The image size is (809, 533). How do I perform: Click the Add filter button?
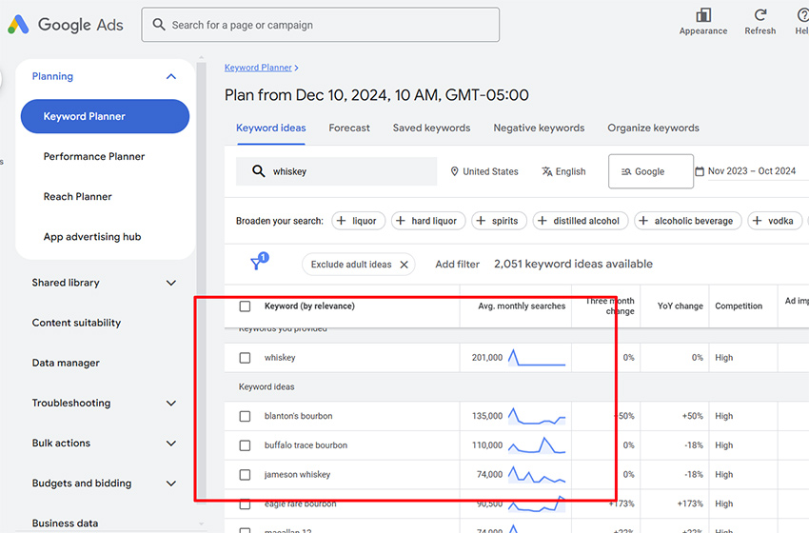point(457,265)
